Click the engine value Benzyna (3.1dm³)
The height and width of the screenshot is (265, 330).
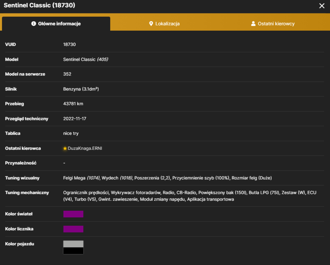81,89
